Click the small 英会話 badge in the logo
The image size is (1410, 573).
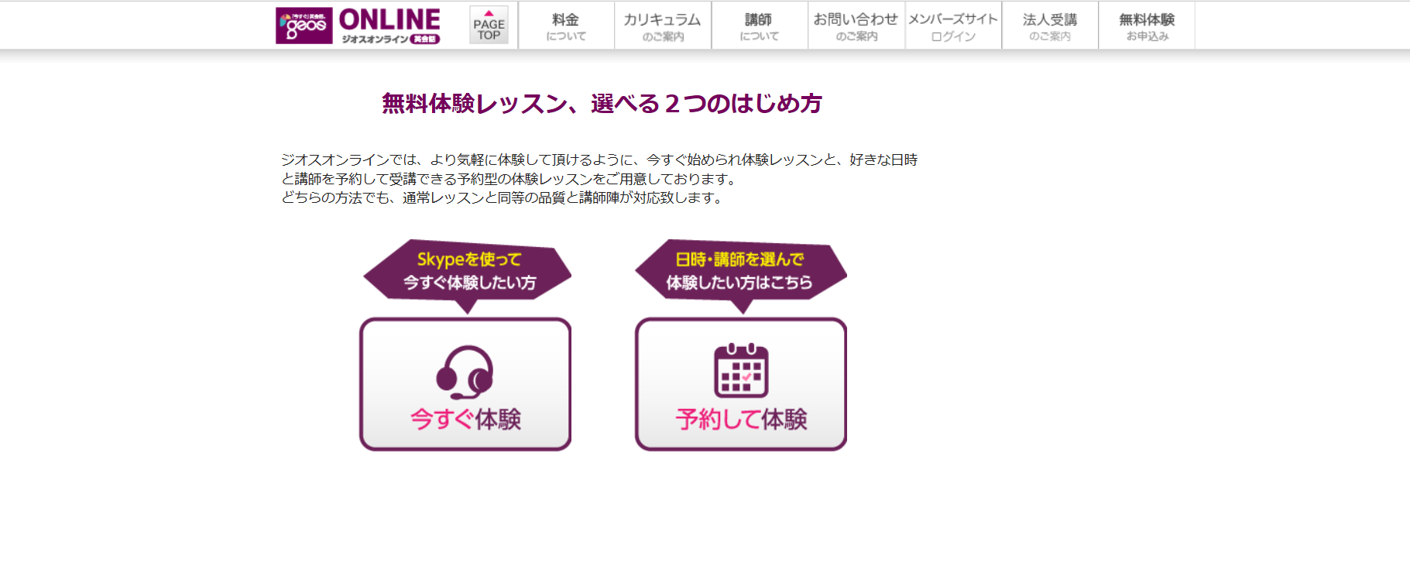click(424, 39)
